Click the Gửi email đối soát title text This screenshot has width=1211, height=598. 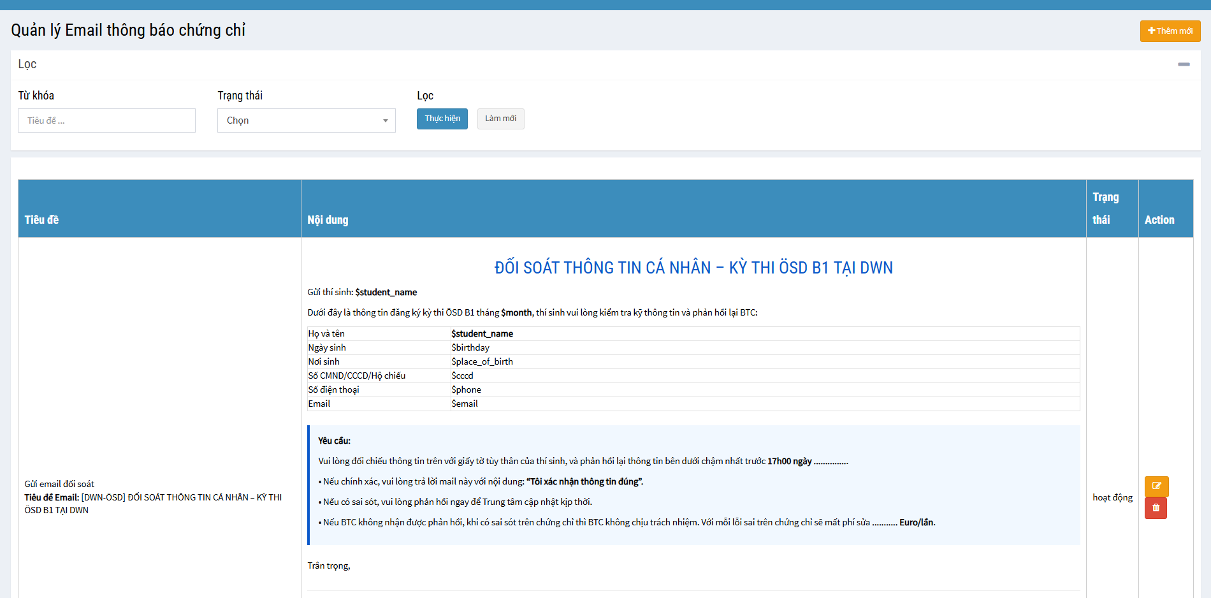[x=59, y=484]
